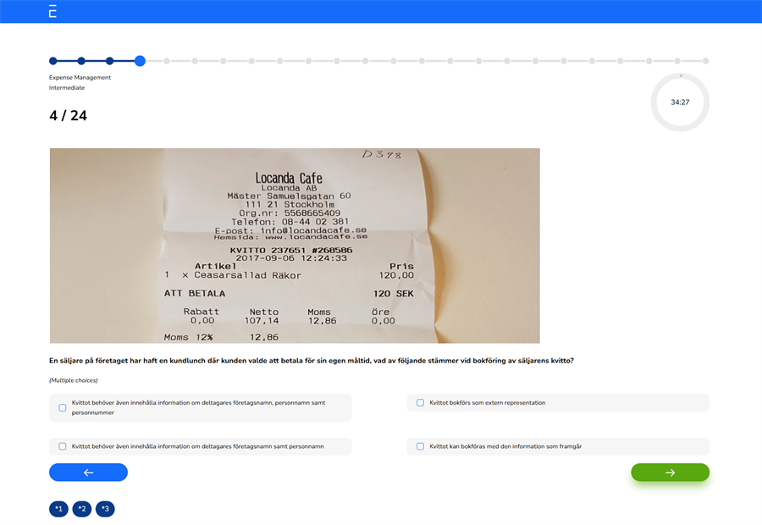
Task: Click the last gray progress dot
Action: pos(707,61)
